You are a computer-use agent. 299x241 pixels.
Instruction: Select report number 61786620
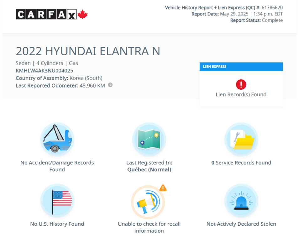272,8
